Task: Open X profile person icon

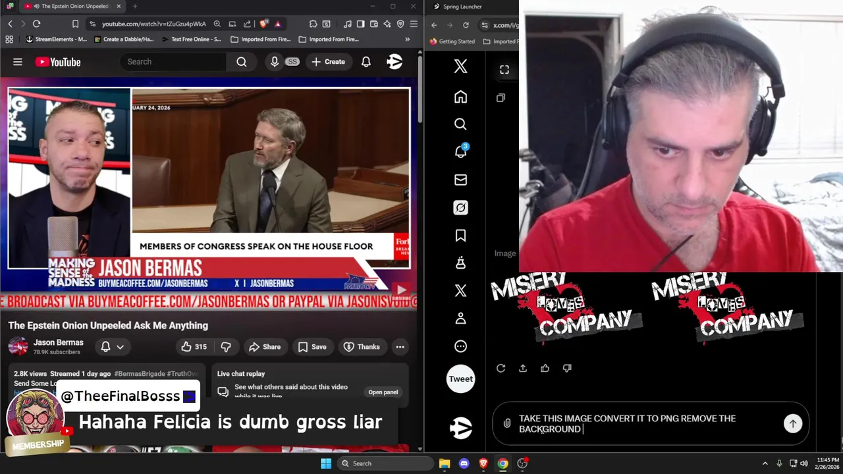Action: point(460,319)
